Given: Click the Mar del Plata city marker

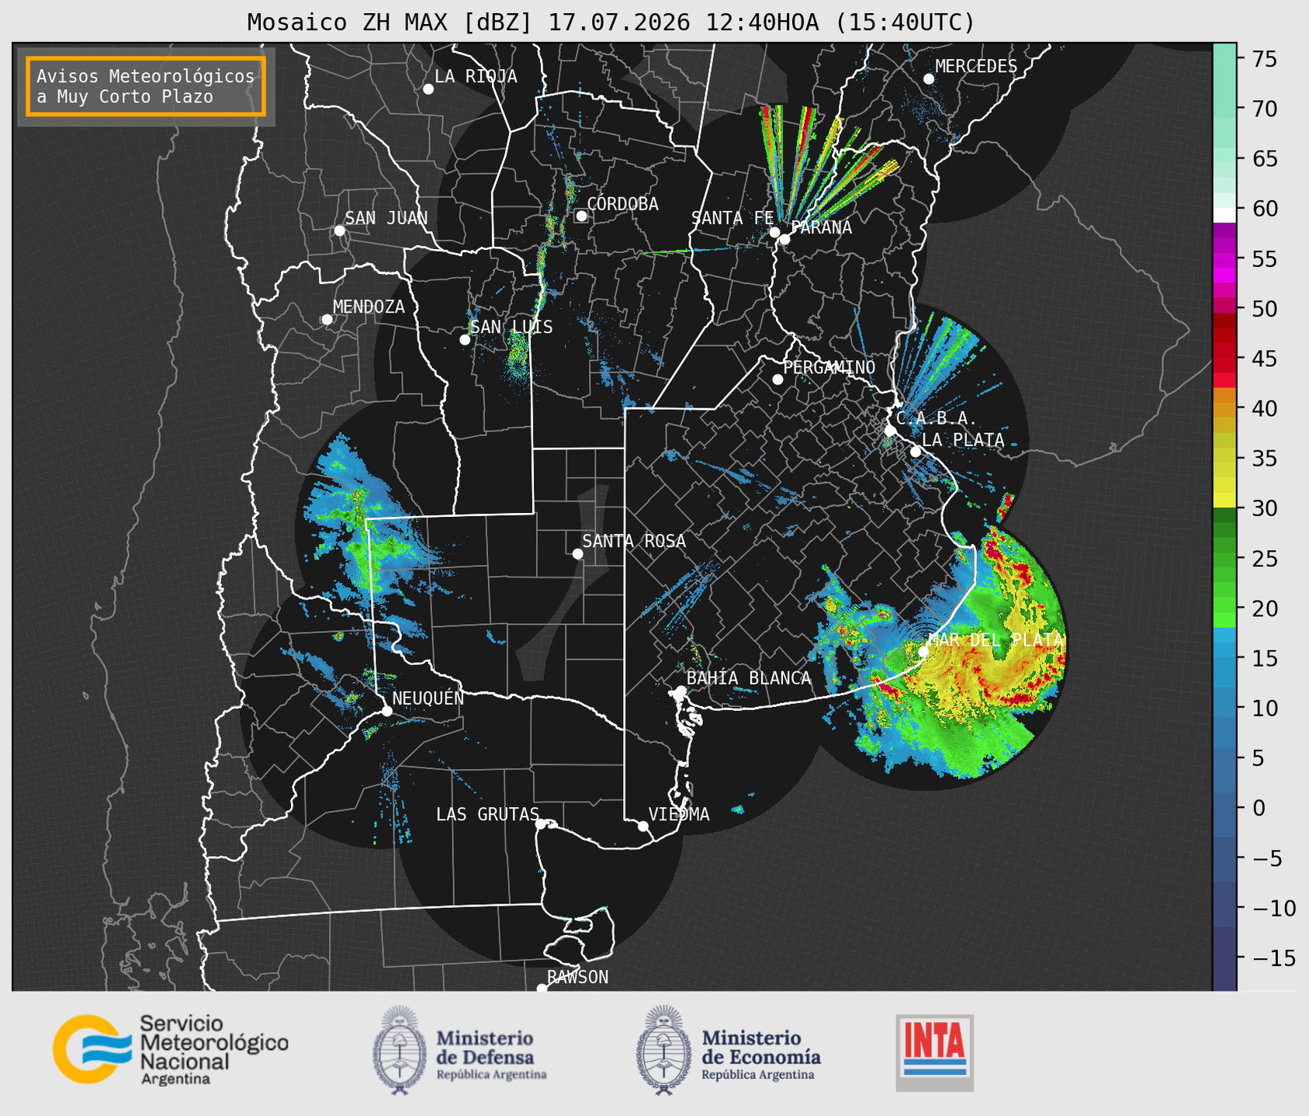Looking at the screenshot, I should [923, 651].
